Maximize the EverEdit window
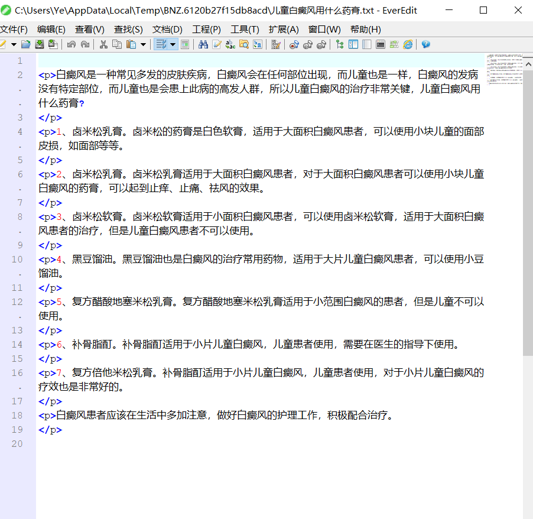The height and width of the screenshot is (519, 533). click(x=483, y=10)
